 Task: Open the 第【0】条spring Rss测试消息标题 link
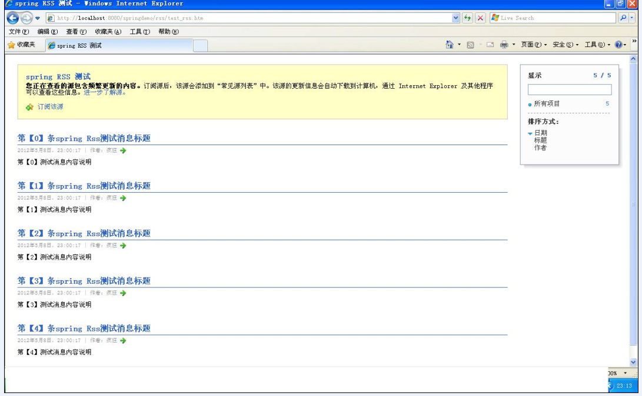tap(84, 138)
